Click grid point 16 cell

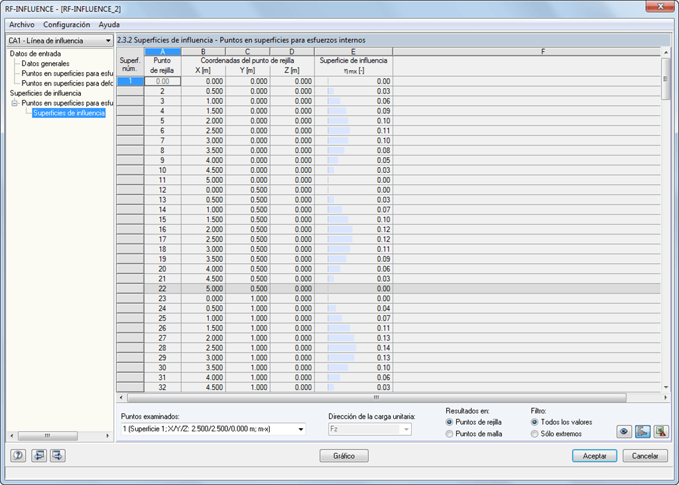coord(162,229)
